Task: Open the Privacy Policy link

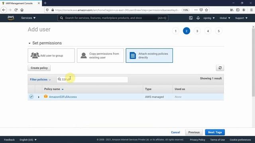Action: [x=198, y=139]
